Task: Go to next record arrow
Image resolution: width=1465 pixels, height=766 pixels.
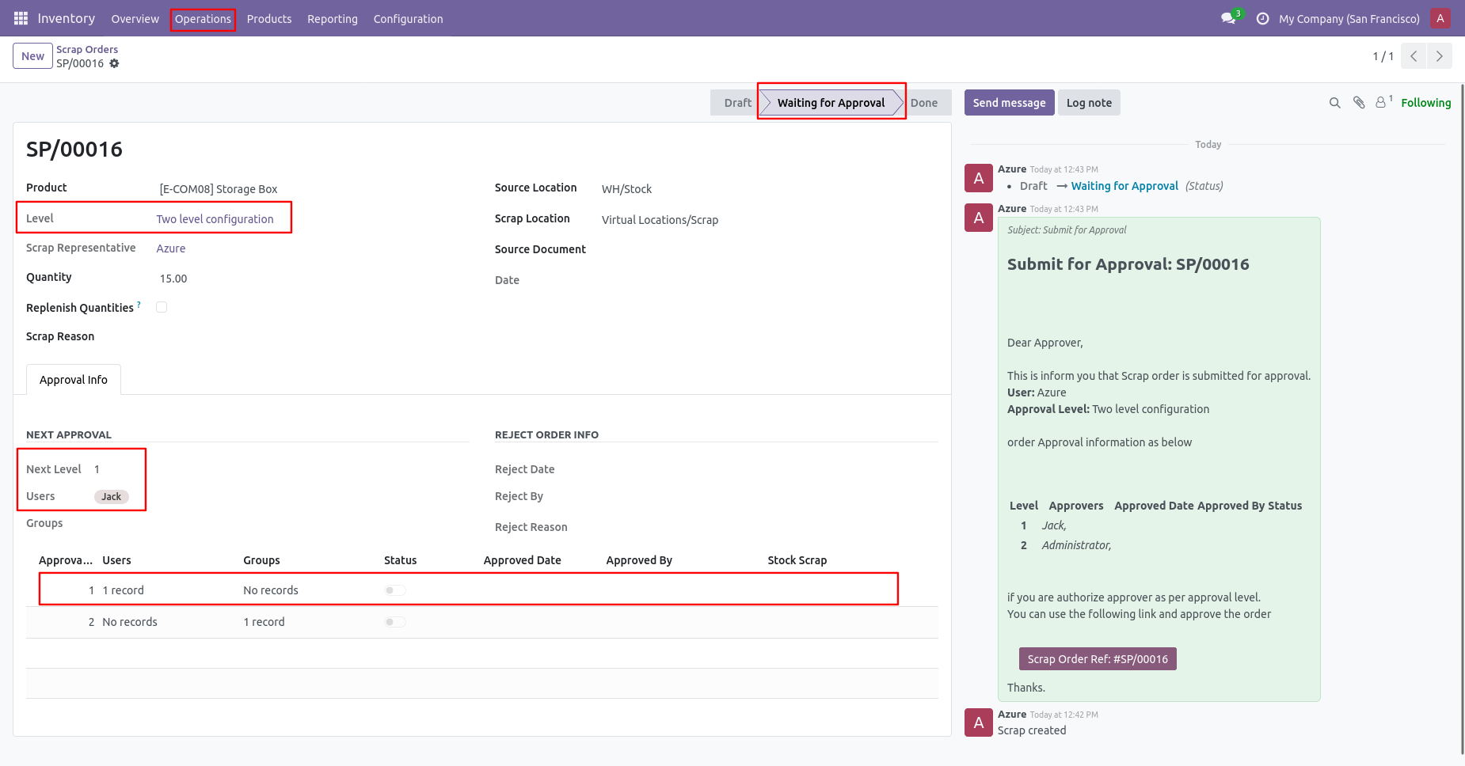Action: (1439, 56)
